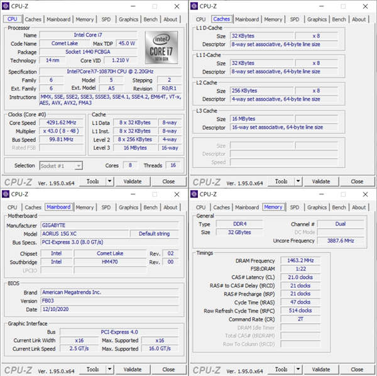
Task: Click Close button in bottom-left Mainboard window
Action: click(169, 369)
